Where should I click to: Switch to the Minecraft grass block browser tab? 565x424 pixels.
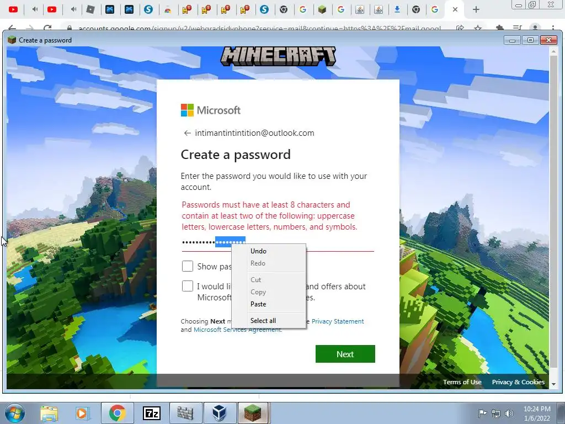coord(322,9)
